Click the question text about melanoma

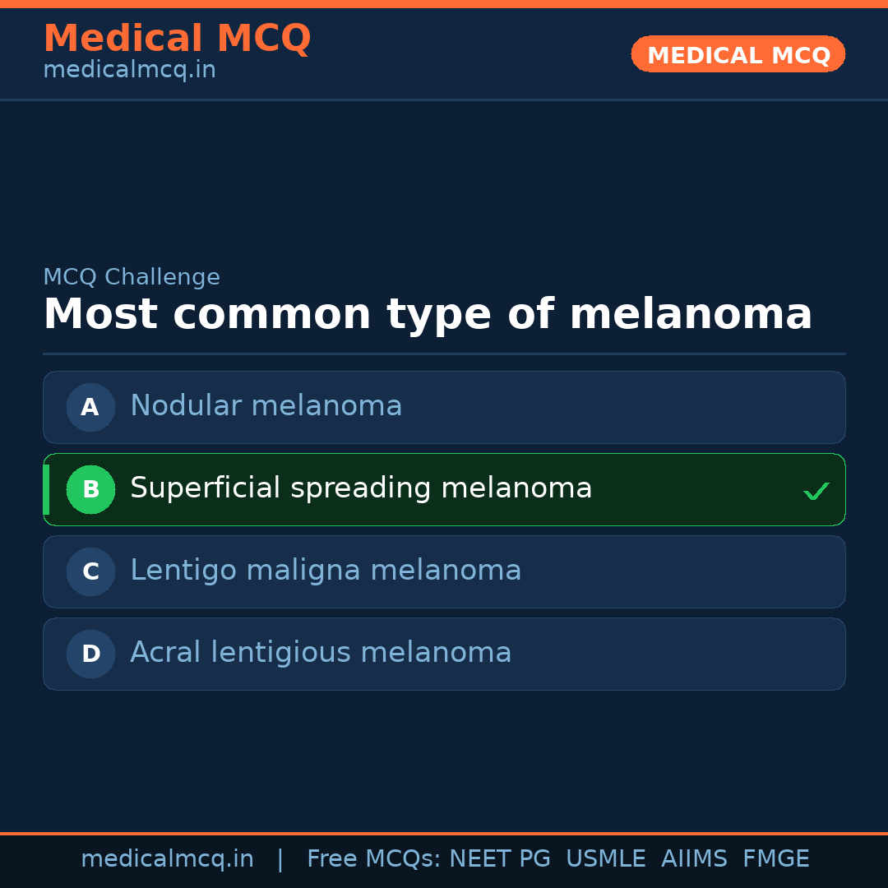point(428,314)
